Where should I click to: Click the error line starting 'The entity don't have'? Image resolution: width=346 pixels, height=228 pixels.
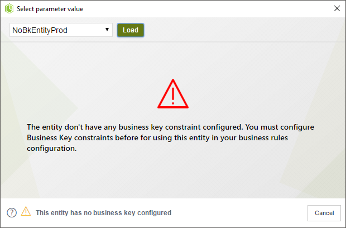170,127
